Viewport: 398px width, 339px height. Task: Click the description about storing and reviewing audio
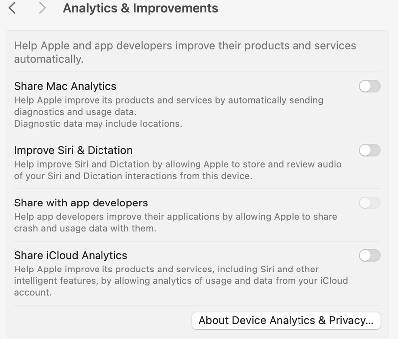tap(178, 164)
